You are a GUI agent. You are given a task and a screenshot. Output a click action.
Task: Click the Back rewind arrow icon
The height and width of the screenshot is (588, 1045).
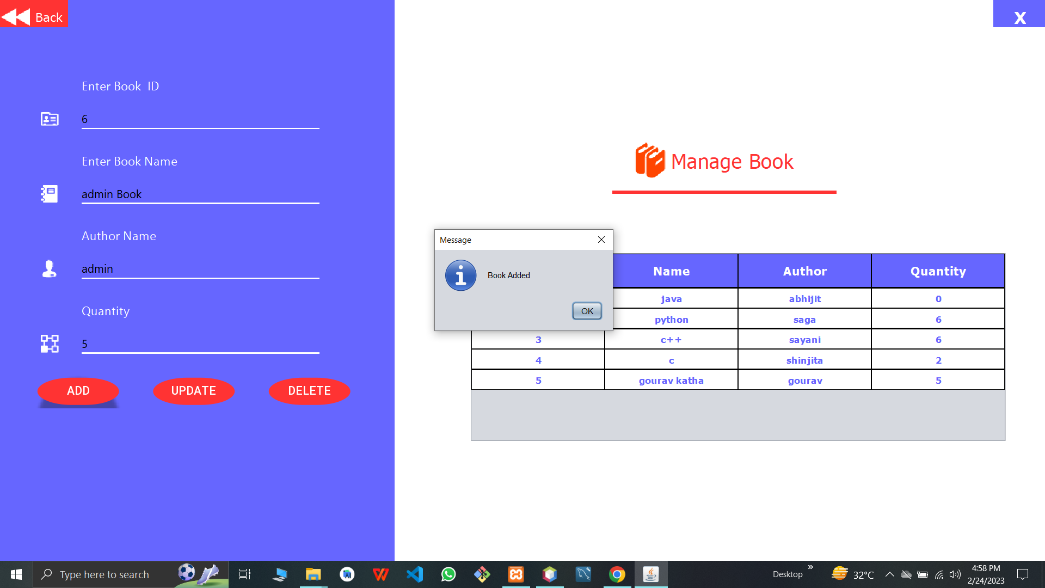pos(16,17)
